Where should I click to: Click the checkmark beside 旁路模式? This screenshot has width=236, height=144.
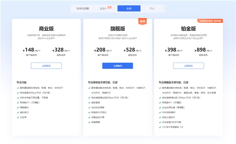coord(18,107)
